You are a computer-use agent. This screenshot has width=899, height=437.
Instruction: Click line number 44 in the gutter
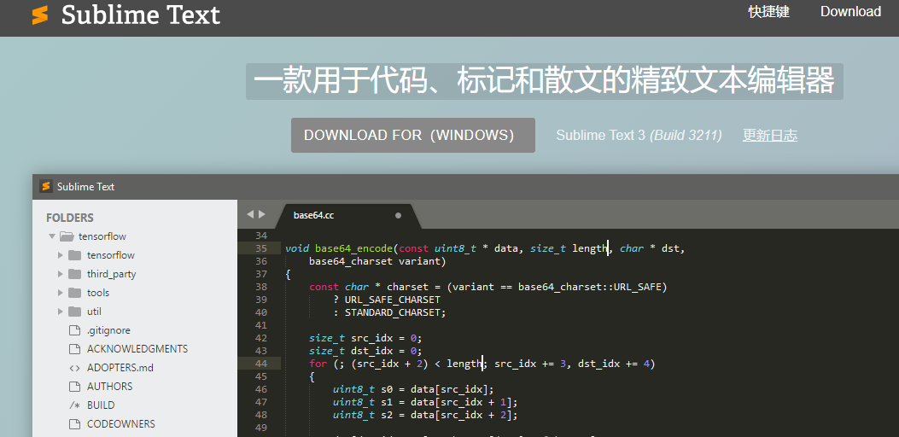pos(261,364)
